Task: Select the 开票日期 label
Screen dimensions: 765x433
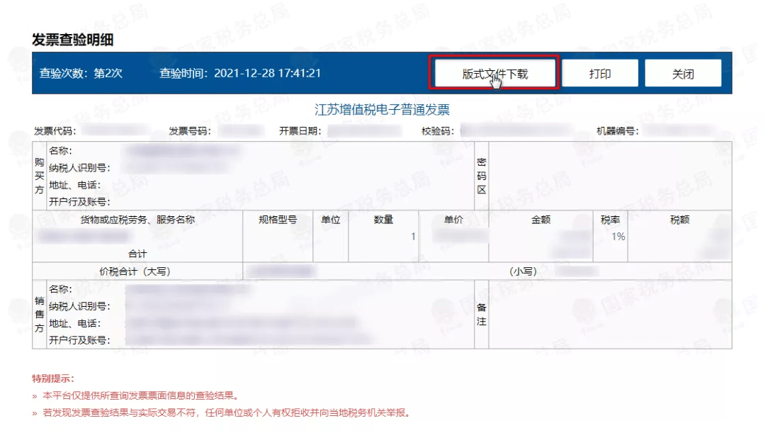Action: 300,131
